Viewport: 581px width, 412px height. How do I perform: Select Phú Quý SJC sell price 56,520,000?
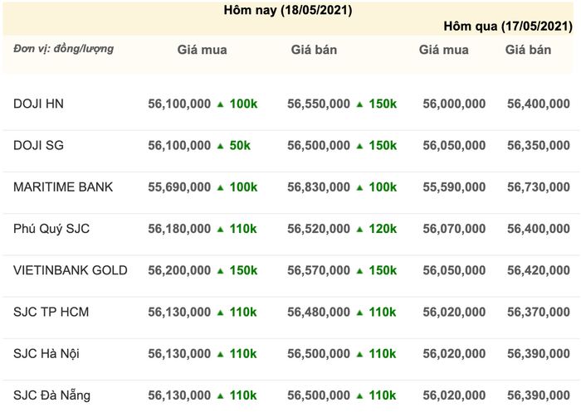[319, 229]
